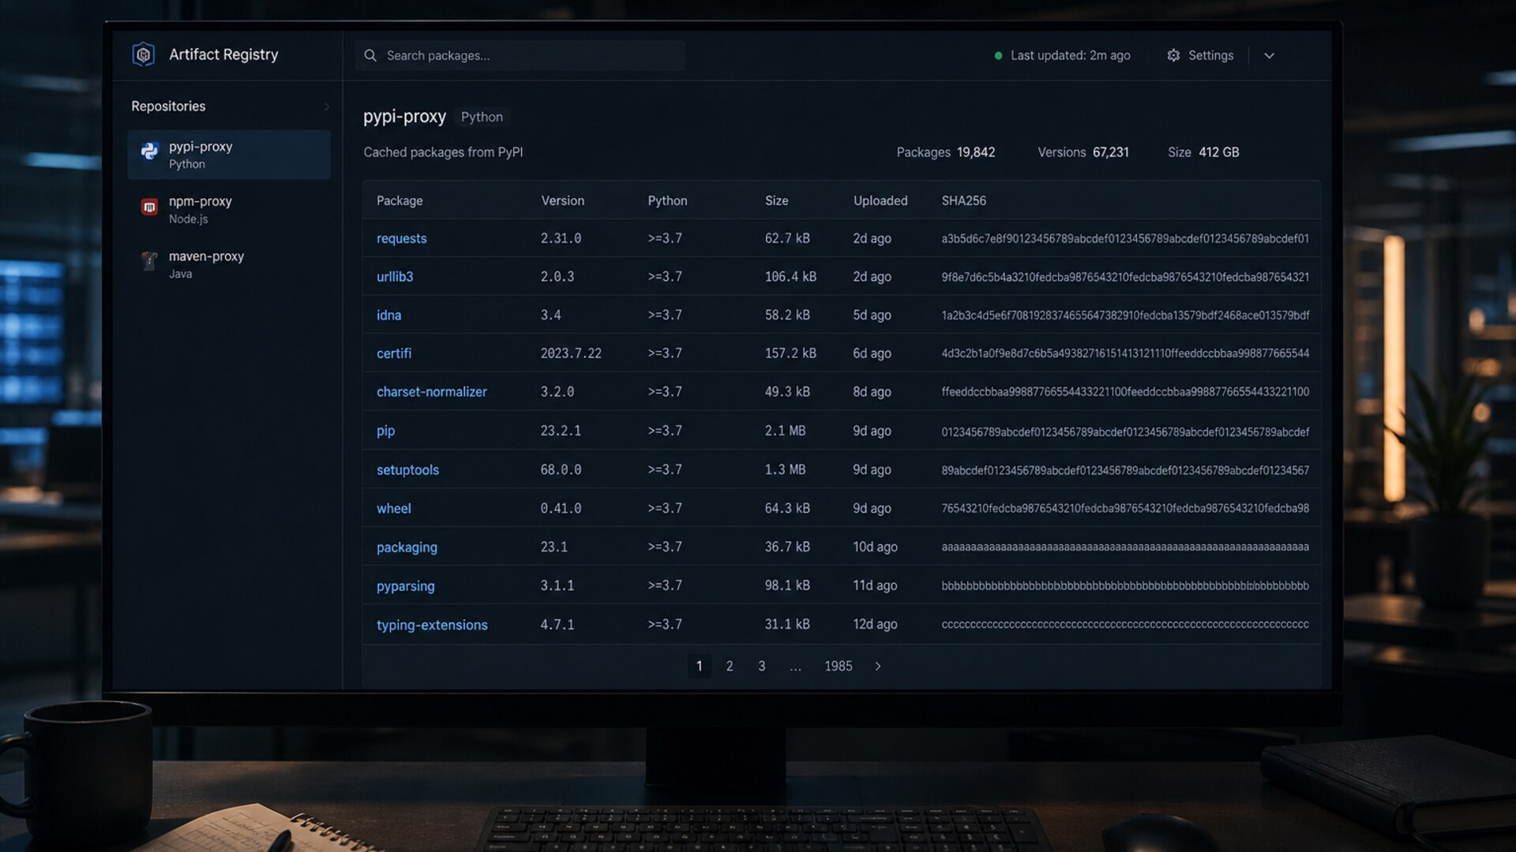This screenshot has width=1516, height=852.
Task: Click the idna SHA256 hash starting 1a2b3c4d
Action: point(1125,315)
